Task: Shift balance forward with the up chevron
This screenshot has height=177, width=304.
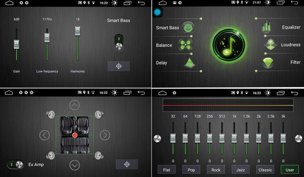Action: click(x=75, y=105)
